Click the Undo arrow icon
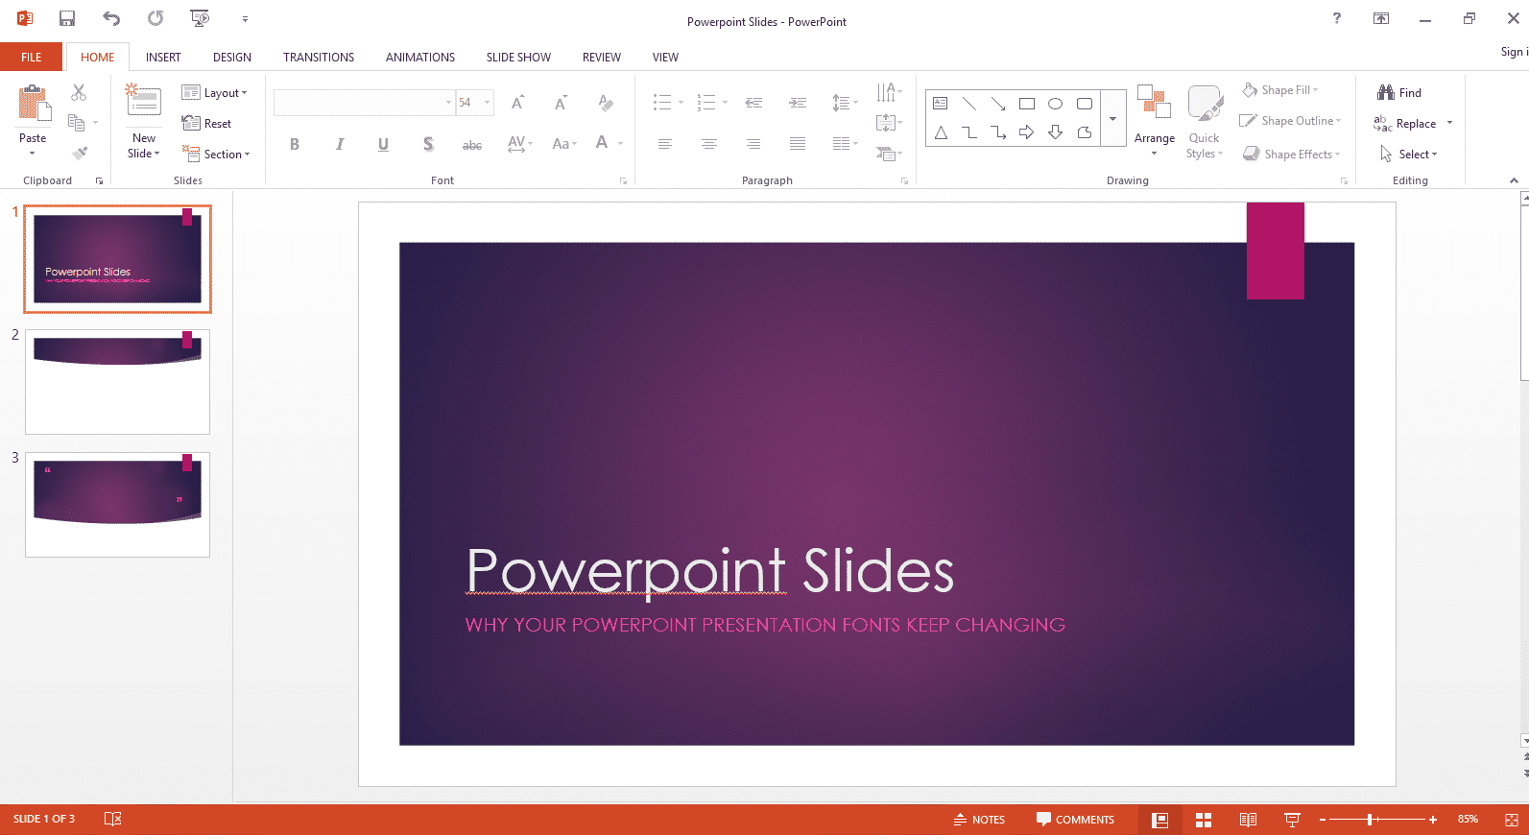1529x835 pixels. pos(111,18)
